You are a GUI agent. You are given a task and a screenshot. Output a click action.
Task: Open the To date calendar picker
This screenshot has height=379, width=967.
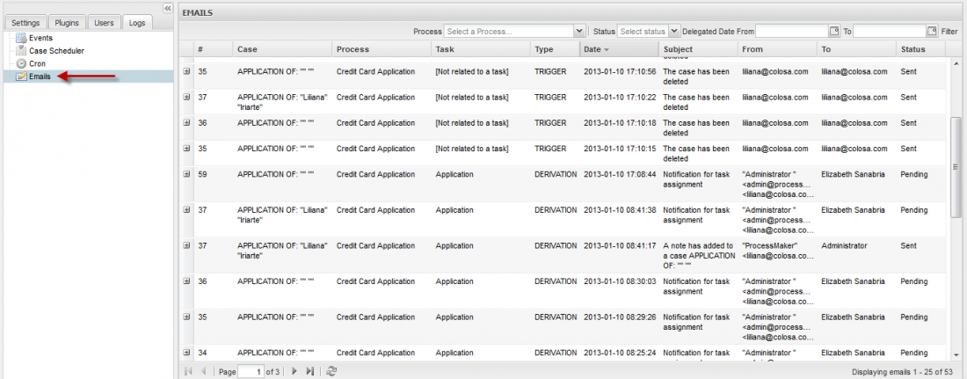(x=931, y=31)
